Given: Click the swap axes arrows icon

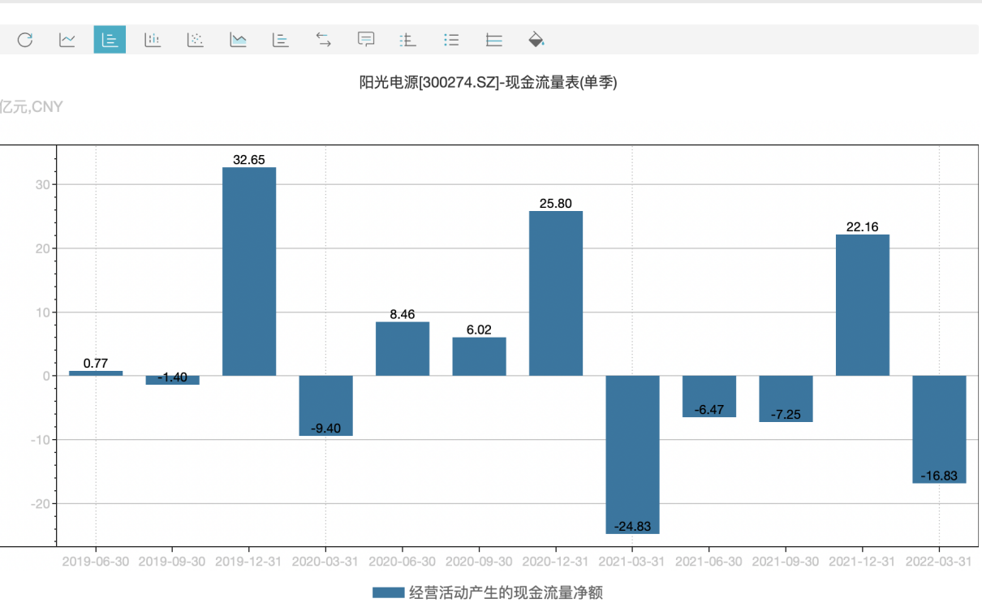Looking at the screenshot, I should pos(323,39).
